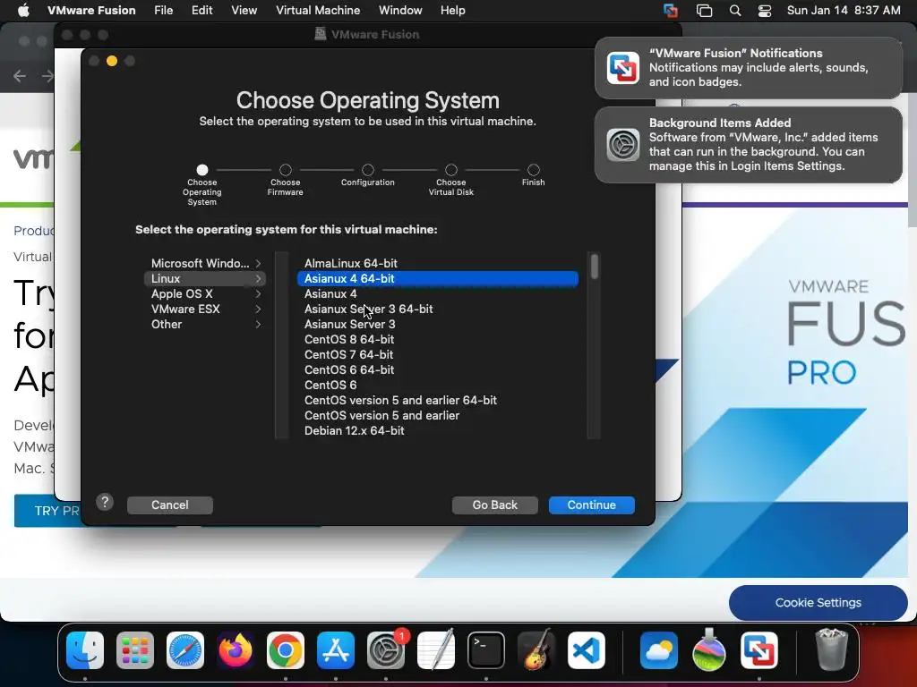Screen dimensions: 917x687
Task: Open Terminal from the Dock
Action: click(486, 650)
